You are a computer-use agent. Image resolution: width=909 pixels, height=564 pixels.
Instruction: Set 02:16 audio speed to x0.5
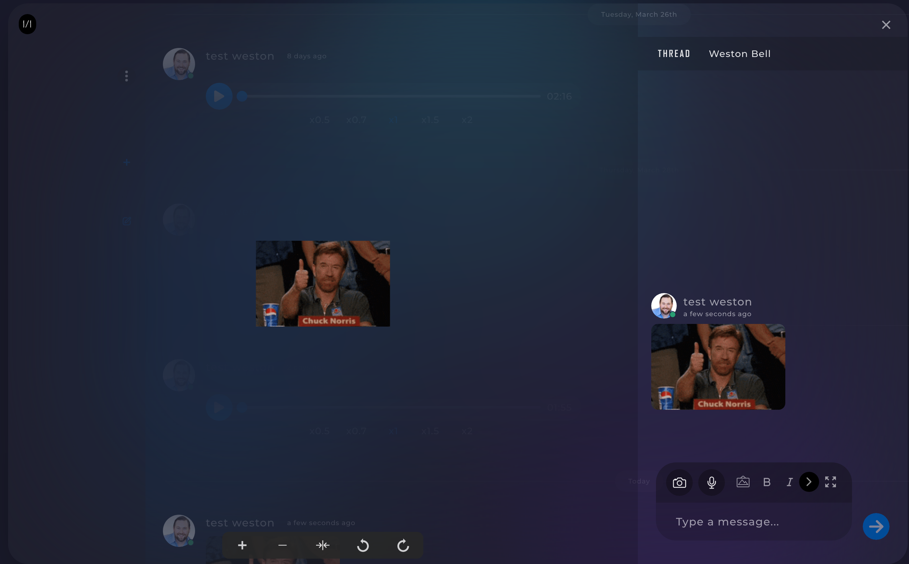tap(319, 120)
